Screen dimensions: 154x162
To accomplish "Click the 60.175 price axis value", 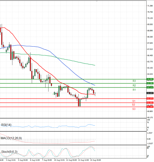I will coord(150,118).
